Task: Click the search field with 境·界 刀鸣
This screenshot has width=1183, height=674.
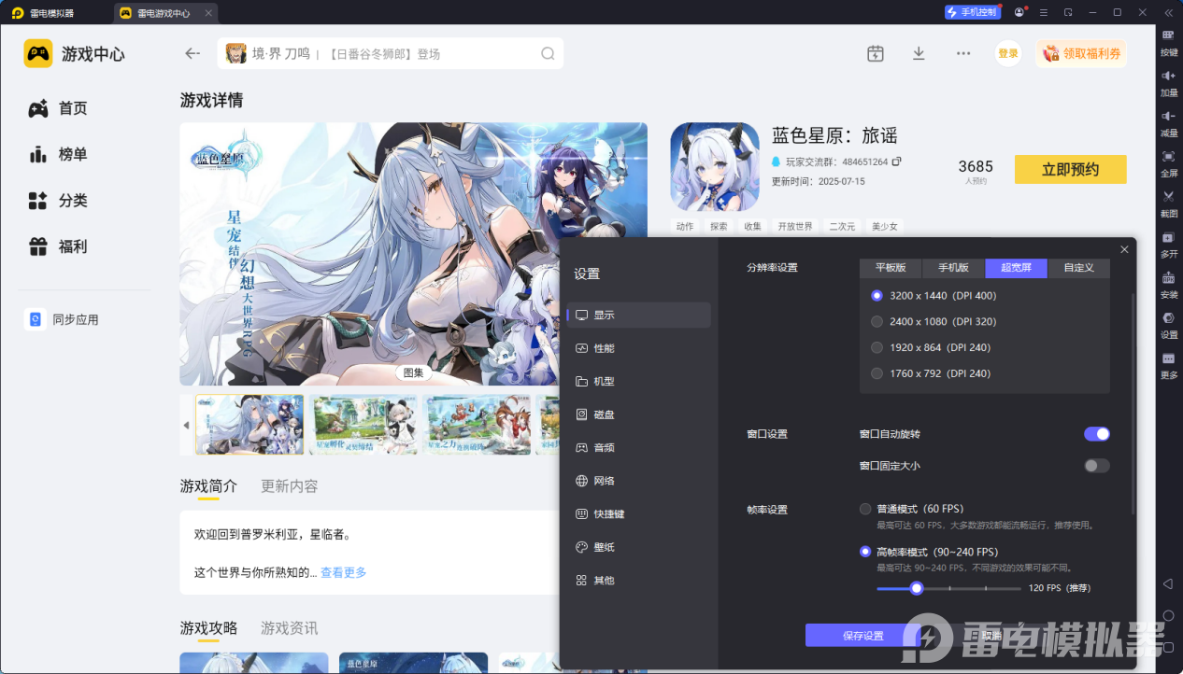Action: (x=391, y=53)
